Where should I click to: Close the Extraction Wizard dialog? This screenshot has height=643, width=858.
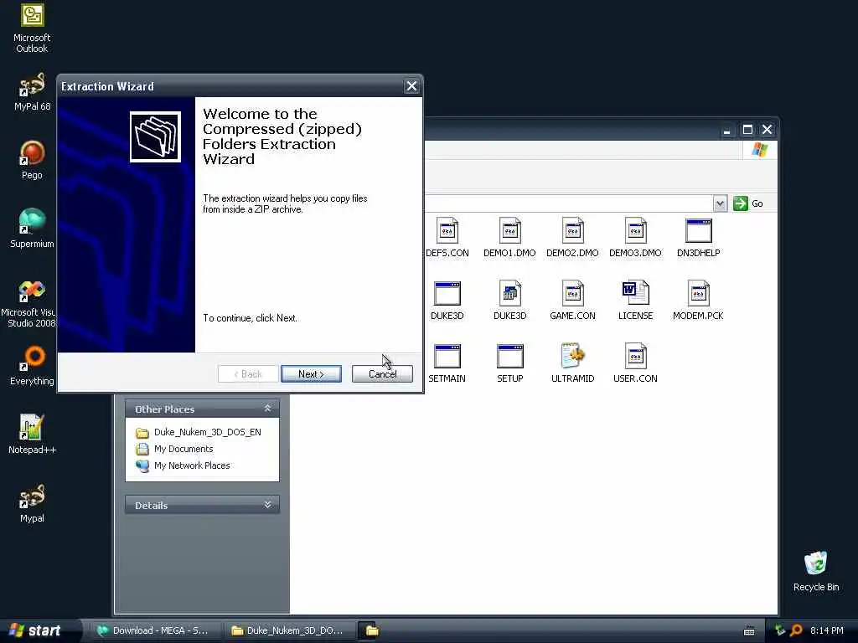[x=411, y=86]
